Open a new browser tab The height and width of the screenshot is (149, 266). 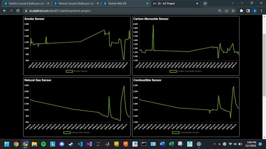click(x=205, y=3)
